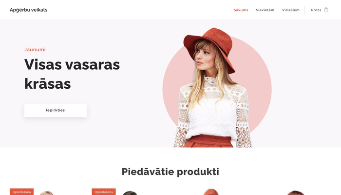The width and height of the screenshot is (341, 195).
Task: Click Izpārdošana badge on dark-haired product
Action: [104, 192]
